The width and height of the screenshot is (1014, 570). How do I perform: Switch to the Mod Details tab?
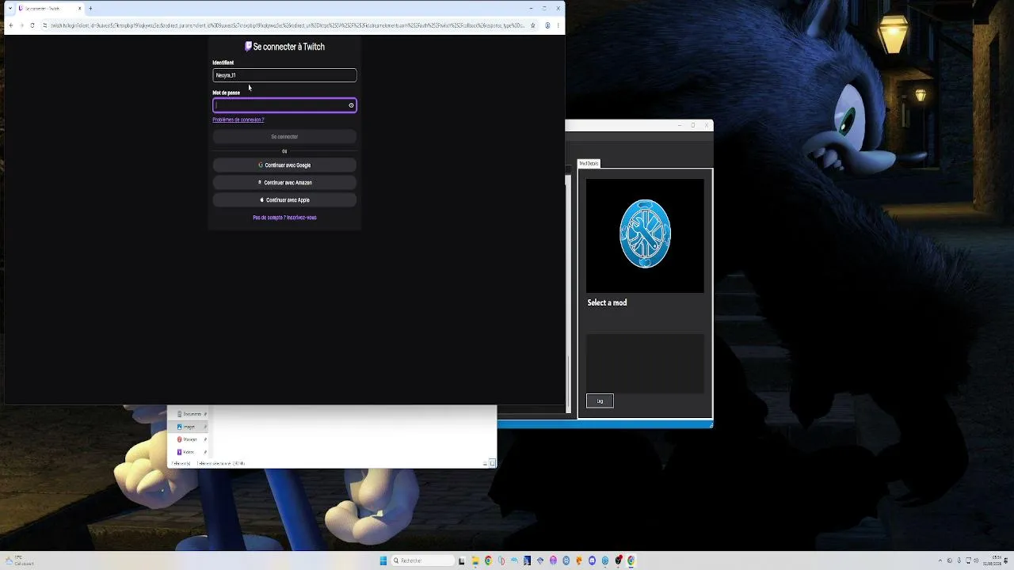(x=589, y=163)
